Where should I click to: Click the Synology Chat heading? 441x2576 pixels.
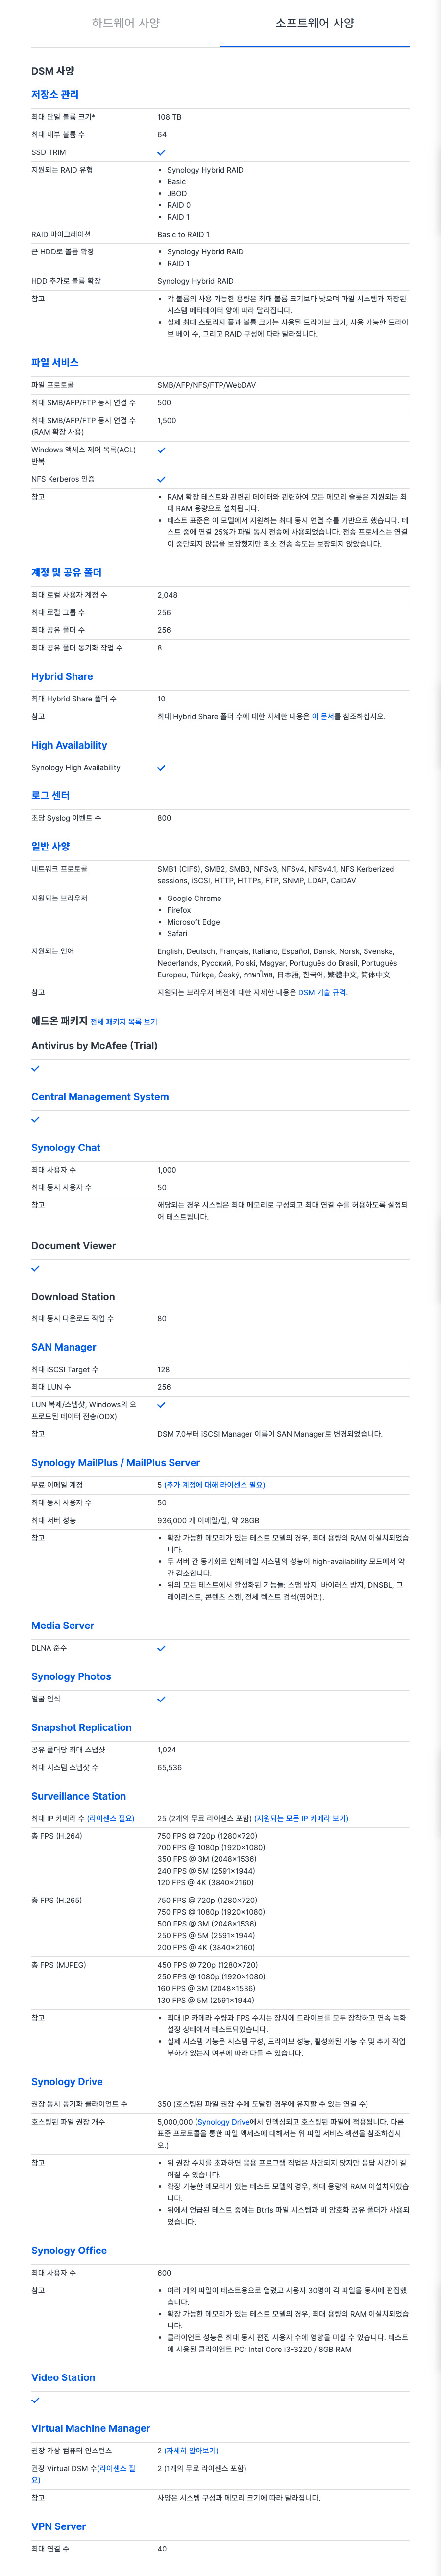pos(66,1148)
